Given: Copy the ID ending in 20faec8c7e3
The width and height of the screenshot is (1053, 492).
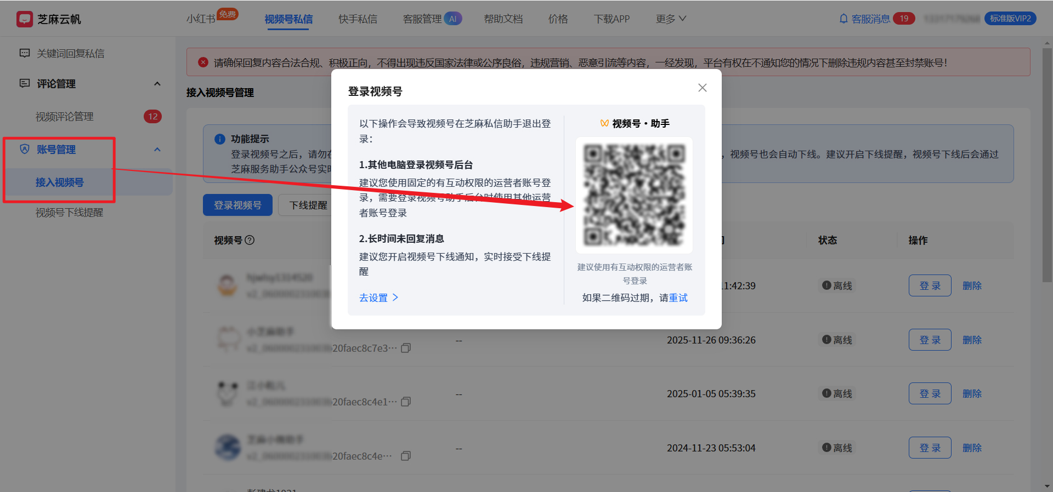Looking at the screenshot, I should tap(406, 348).
